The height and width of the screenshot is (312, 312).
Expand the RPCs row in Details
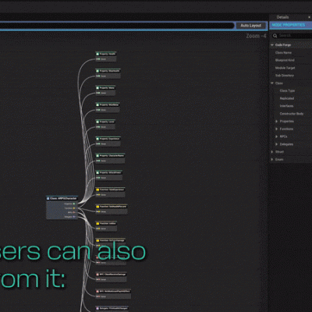point(276,136)
